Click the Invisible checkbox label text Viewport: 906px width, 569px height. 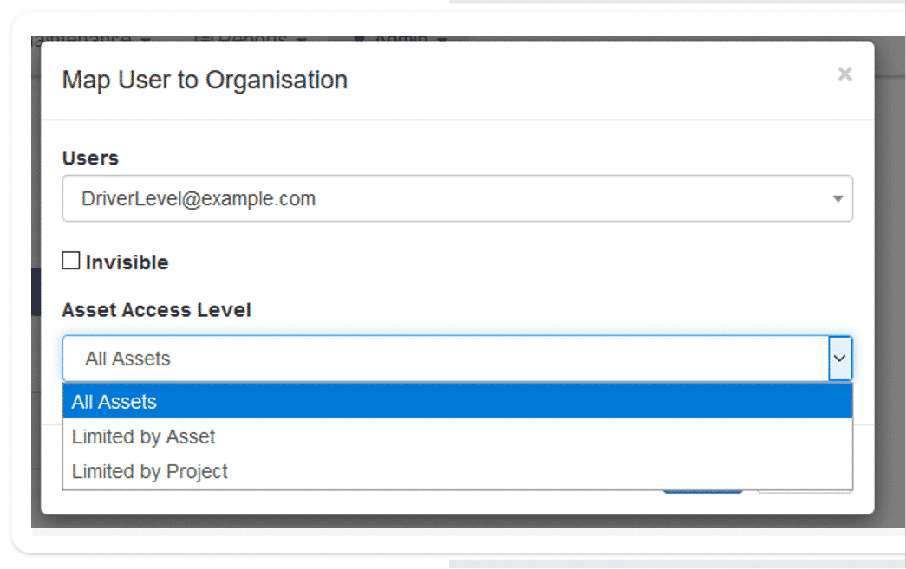pyautogui.click(x=127, y=262)
